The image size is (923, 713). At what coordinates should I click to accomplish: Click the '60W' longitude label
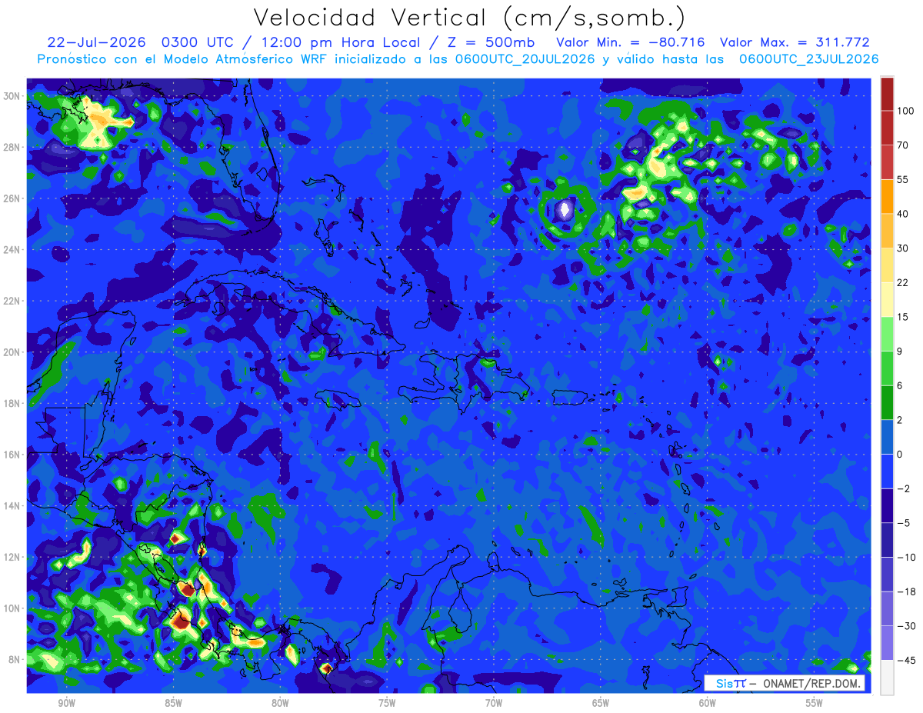pos(708,703)
